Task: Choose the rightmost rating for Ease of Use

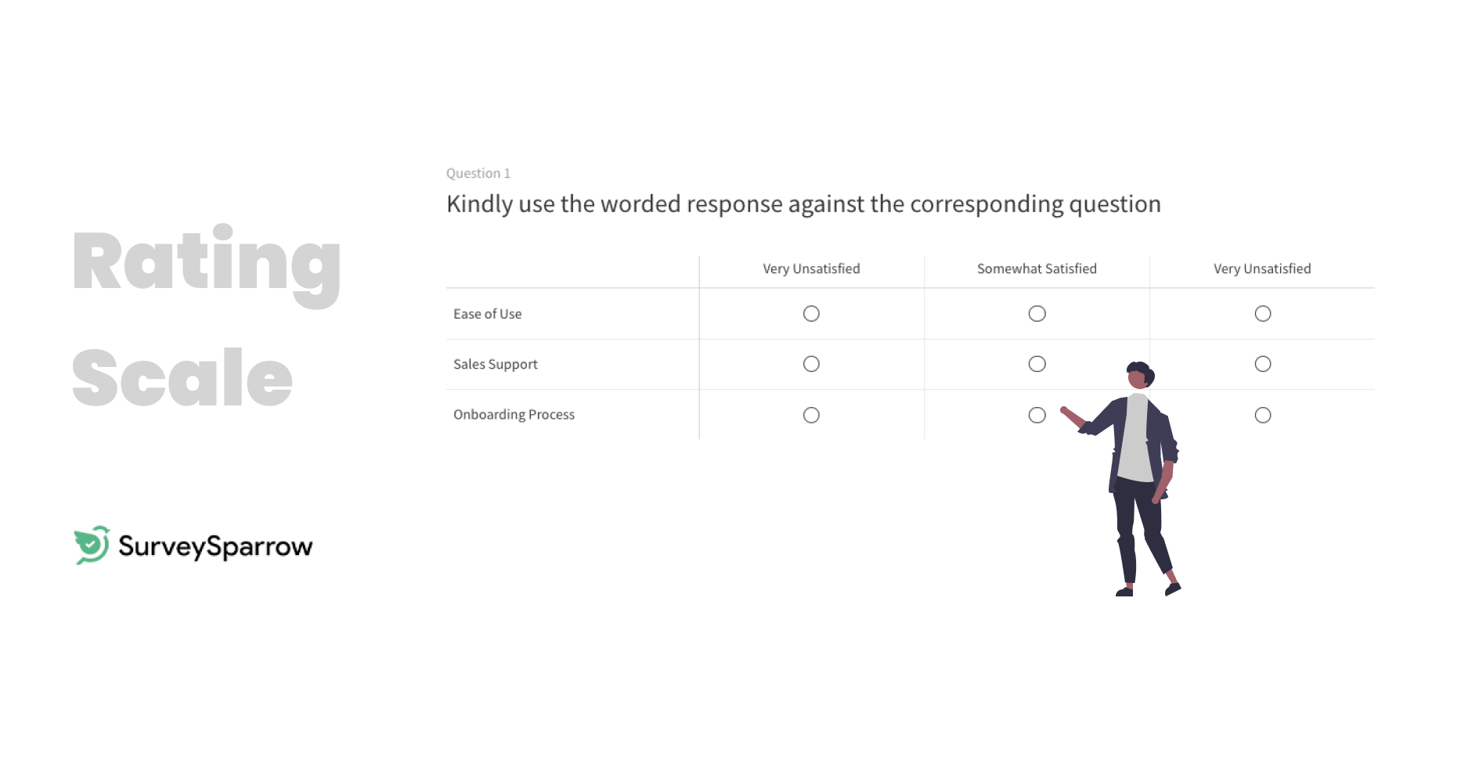Action: (1263, 313)
